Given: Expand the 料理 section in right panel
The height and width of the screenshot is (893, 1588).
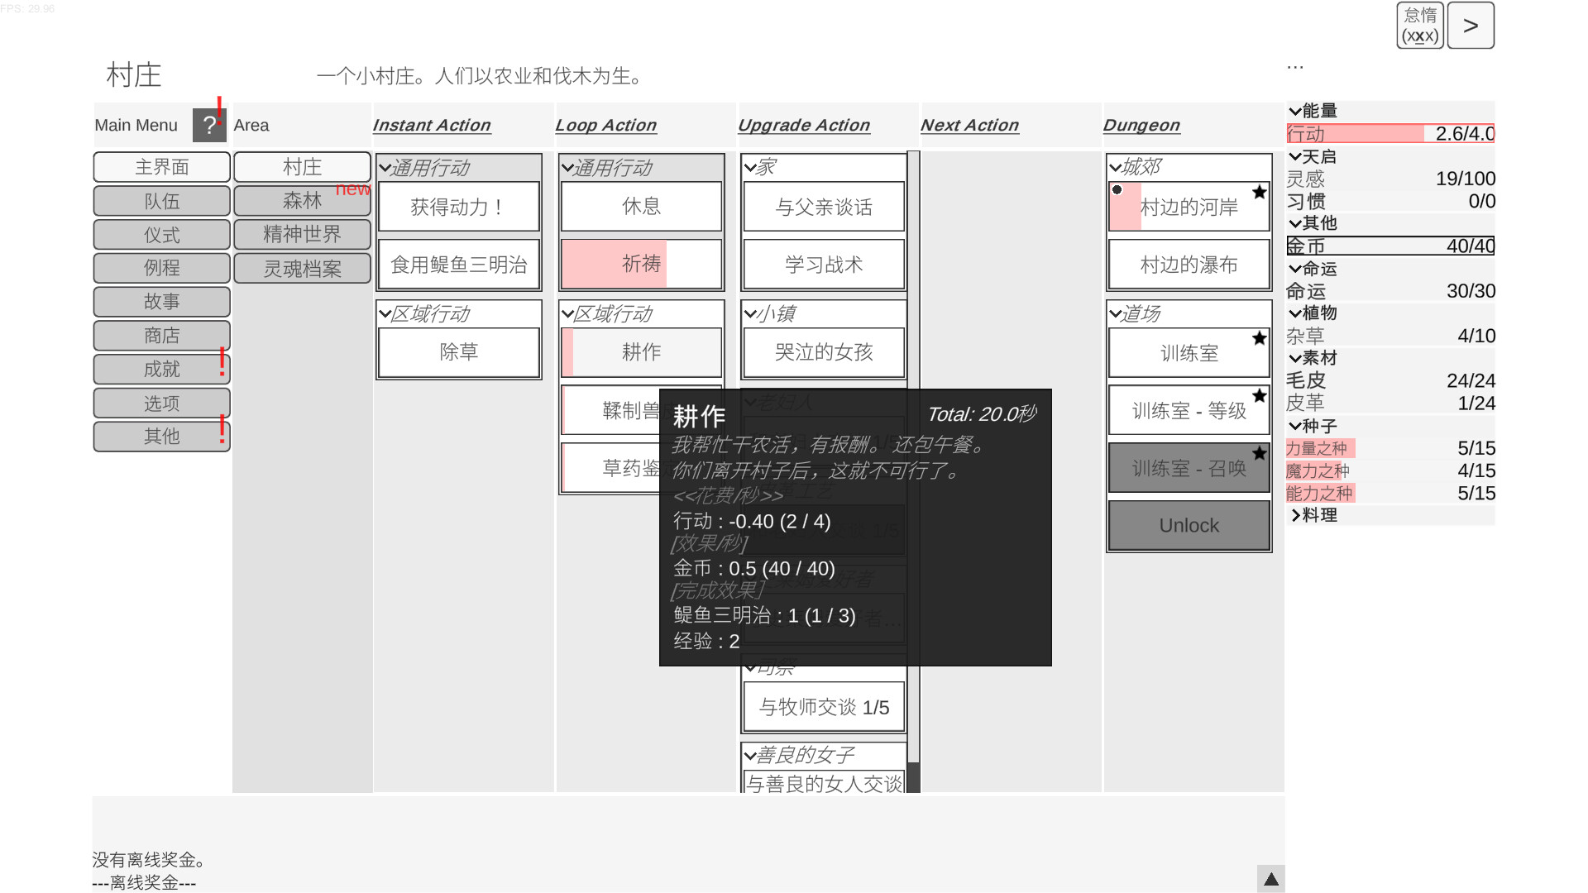Looking at the screenshot, I should pyautogui.click(x=1295, y=514).
